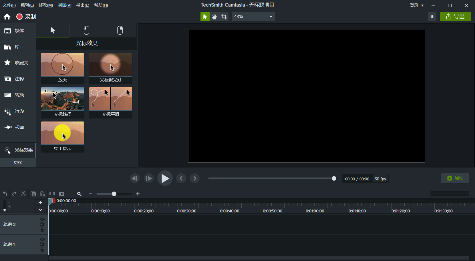Open the 文件(F) menu
Image resolution: width=475 pixels, height=261 pixels.
point(9,5)
